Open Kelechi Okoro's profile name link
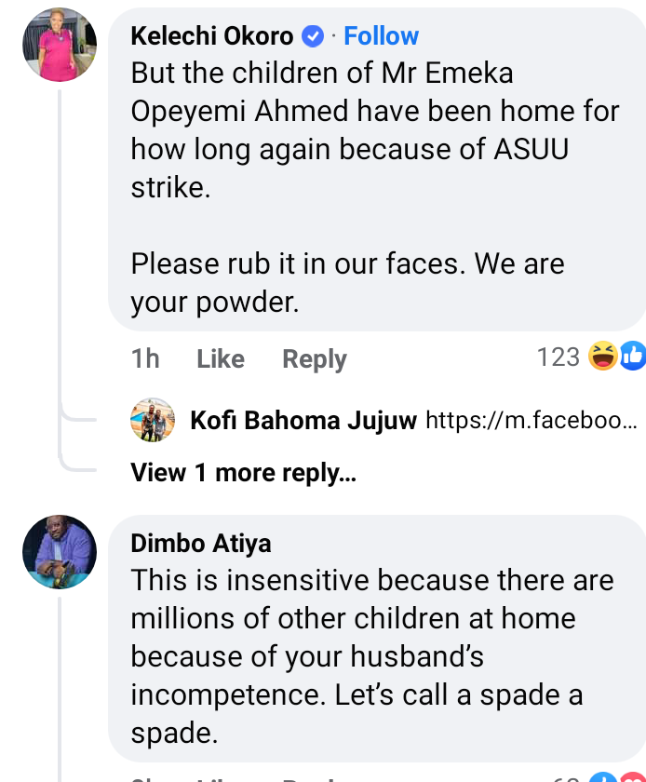The width and height of the screenshot is (646, 782). (212, 36)
